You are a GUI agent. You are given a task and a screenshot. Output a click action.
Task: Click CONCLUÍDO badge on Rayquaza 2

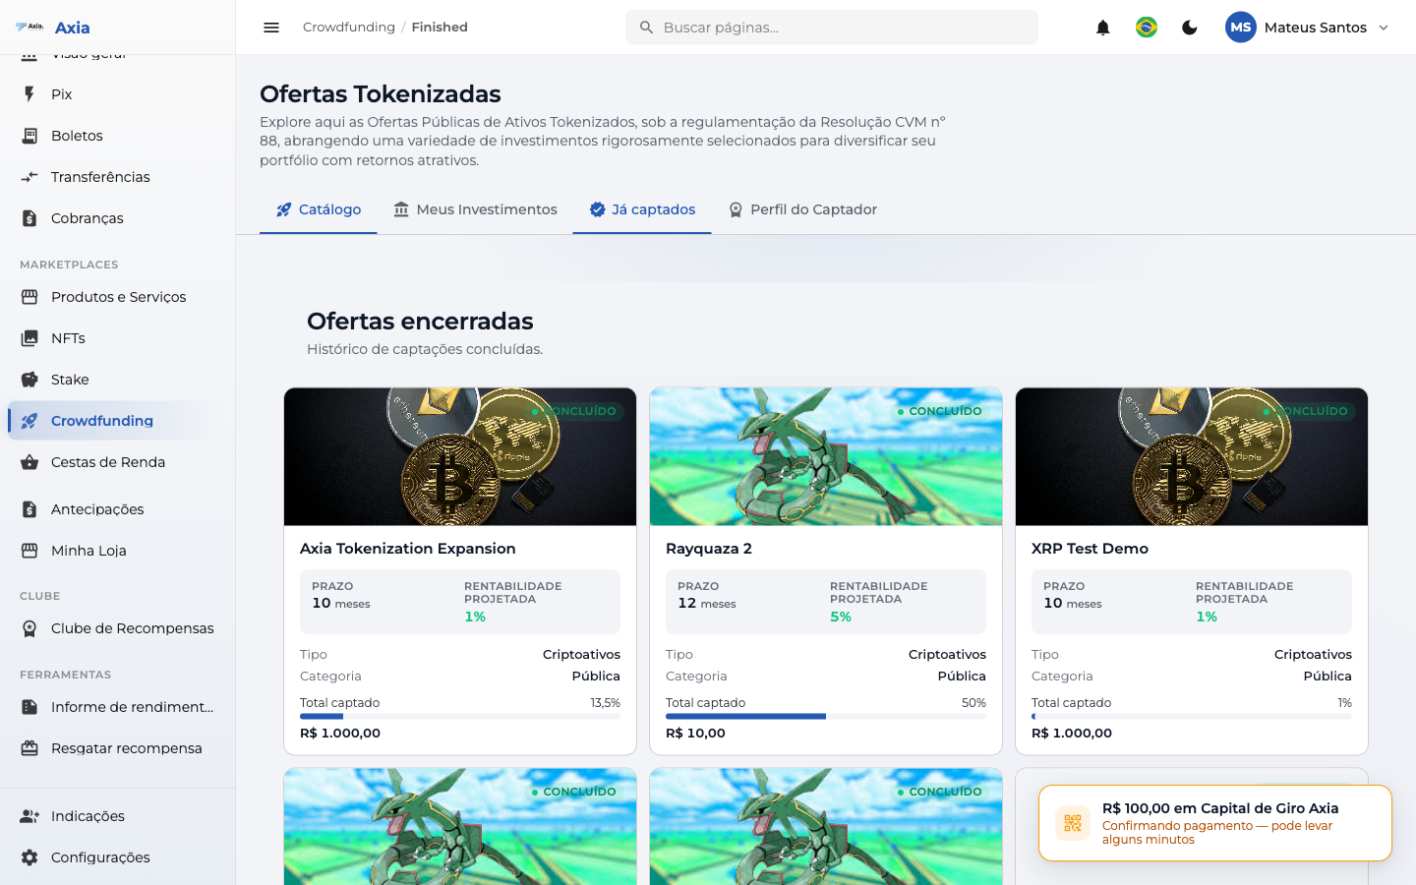click(940, 411)
